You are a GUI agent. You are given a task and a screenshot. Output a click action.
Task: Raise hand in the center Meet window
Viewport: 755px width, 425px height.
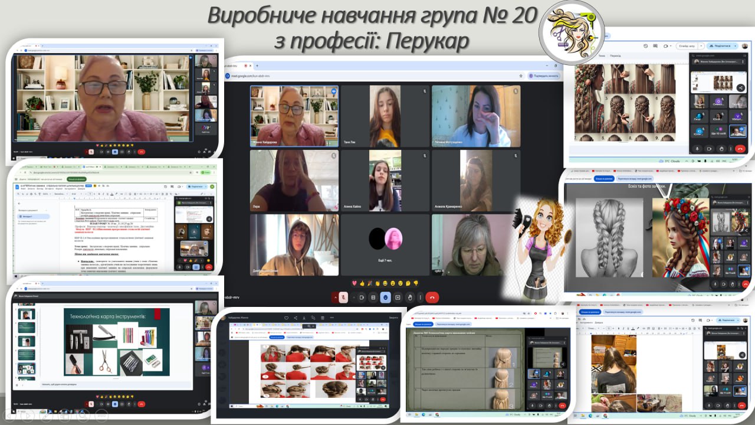tap(410, 297)
